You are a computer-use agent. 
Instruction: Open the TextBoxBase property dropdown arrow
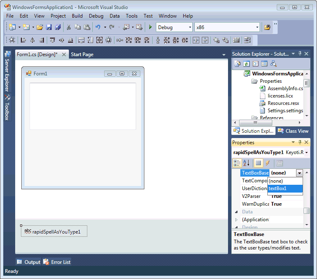[299, 173]
